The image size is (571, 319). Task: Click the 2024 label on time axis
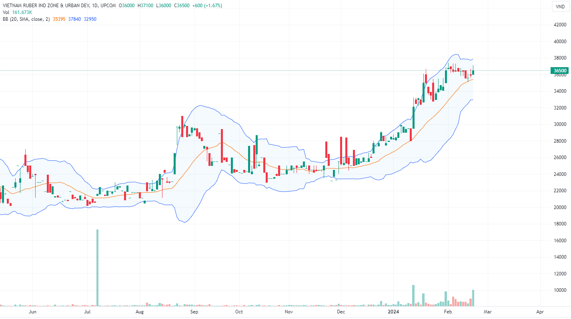(x=393, y=311)
